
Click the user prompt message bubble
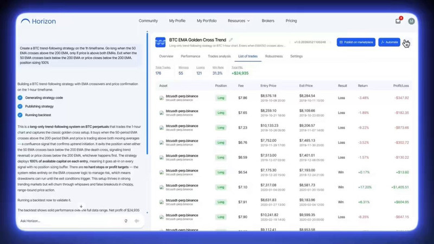pyautogui.click(x=79, y=55)
